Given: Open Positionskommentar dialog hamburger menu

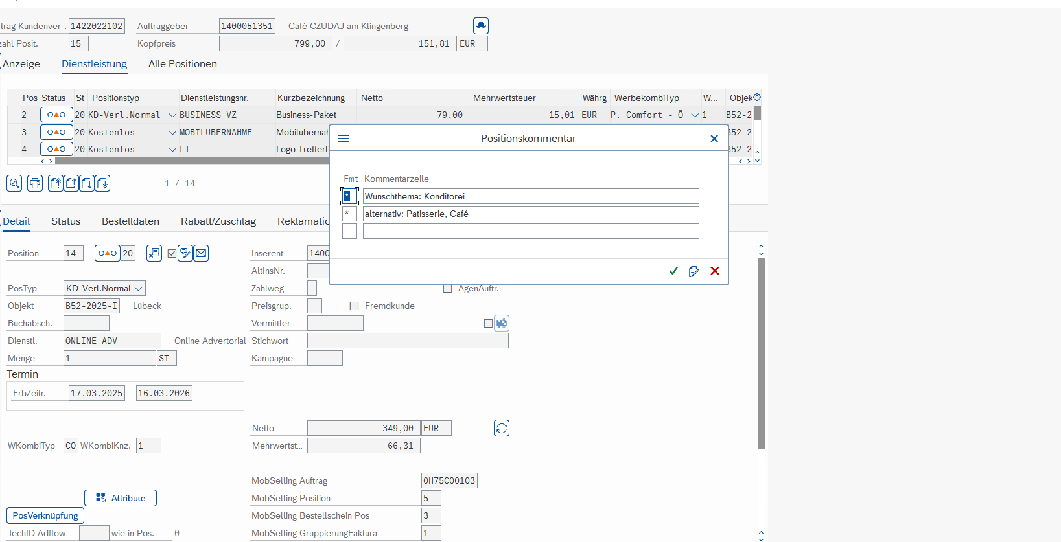Looking at the screenshot, I should (x=344, y=139).
